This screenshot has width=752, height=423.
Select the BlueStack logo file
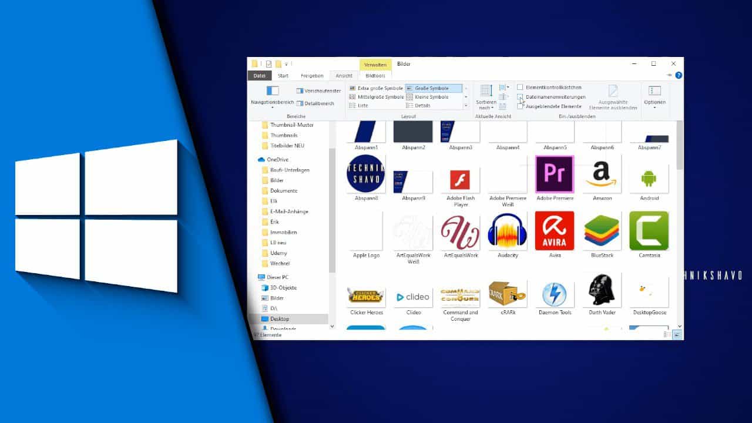[602, 231]
